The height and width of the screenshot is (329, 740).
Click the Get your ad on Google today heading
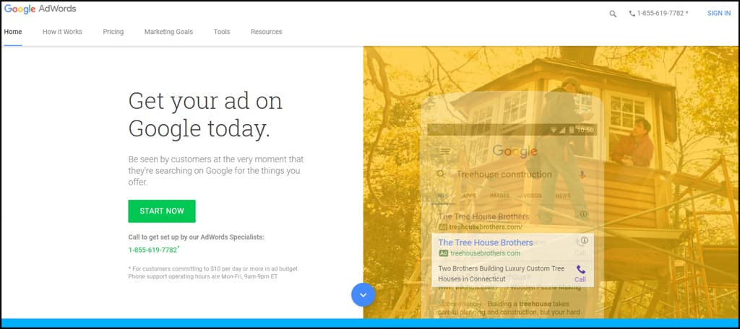click(x=205, y=115)
